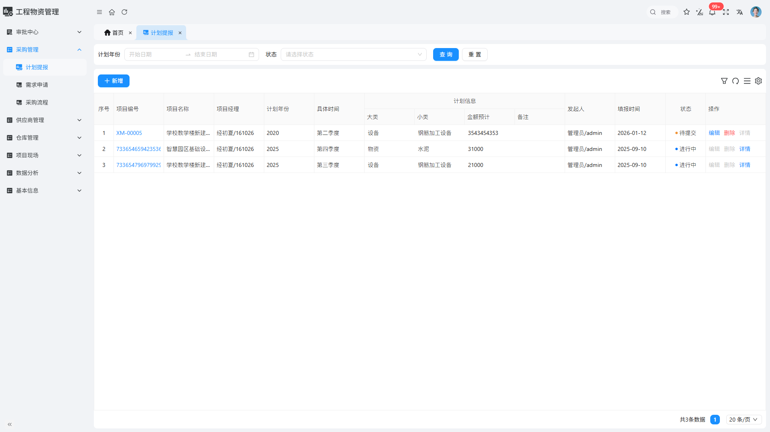Open the 20 条/页 page size dropdown

743,420
